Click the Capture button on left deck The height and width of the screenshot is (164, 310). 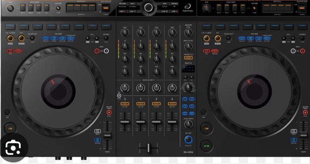(x=58, y=8)
